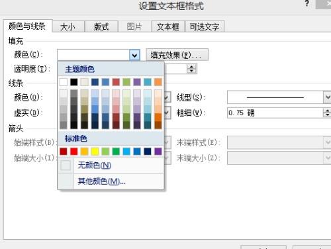Switch to the 版式 tab
331x249 pixels.
click(x=101, y=26)
